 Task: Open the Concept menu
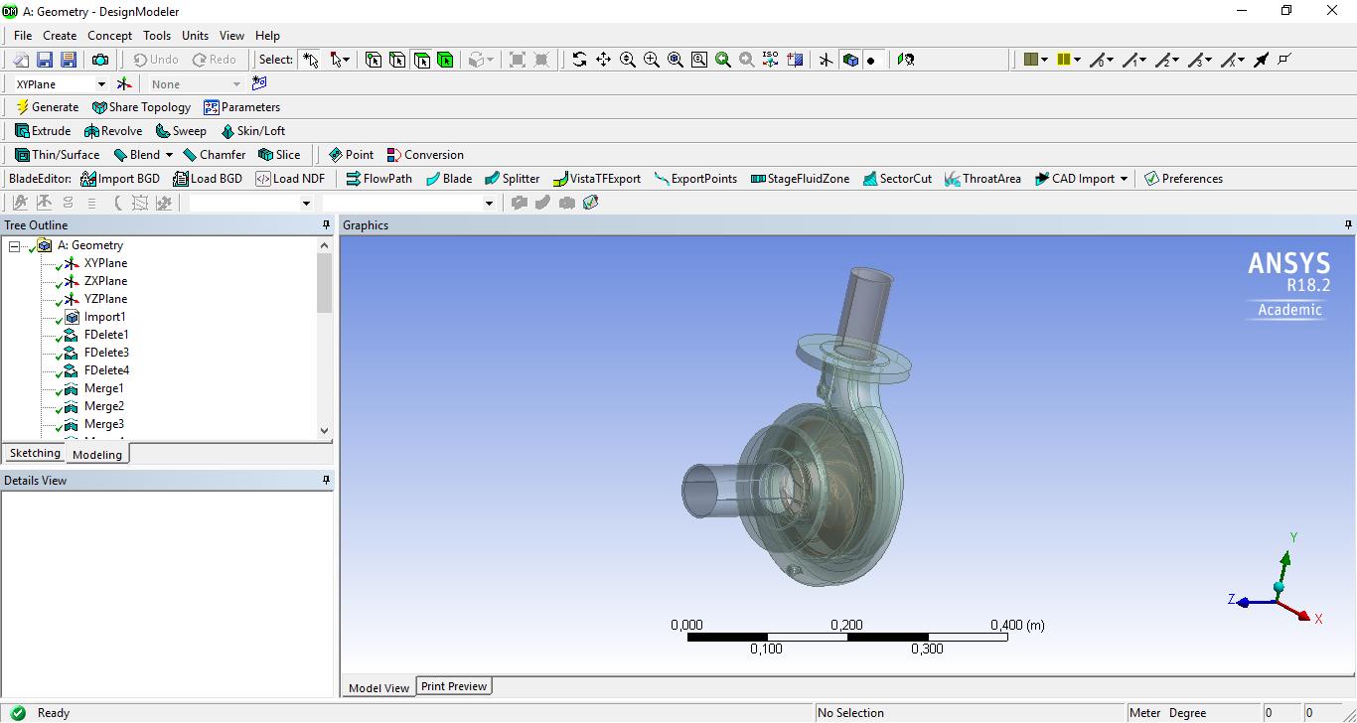pos(109,35)
